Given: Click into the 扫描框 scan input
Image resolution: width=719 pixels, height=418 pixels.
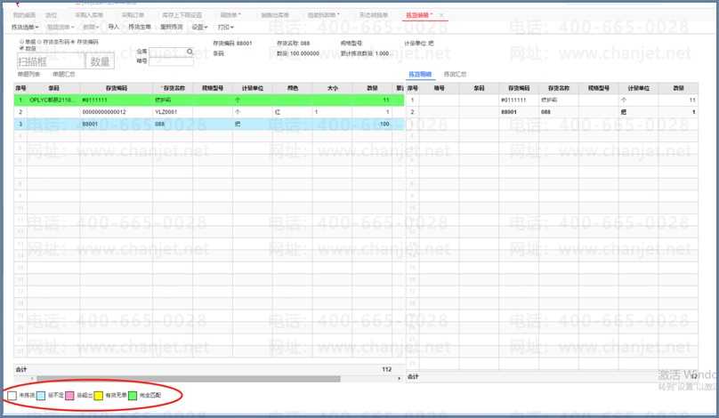Looking at the screenshot, I should click(51, 61).
